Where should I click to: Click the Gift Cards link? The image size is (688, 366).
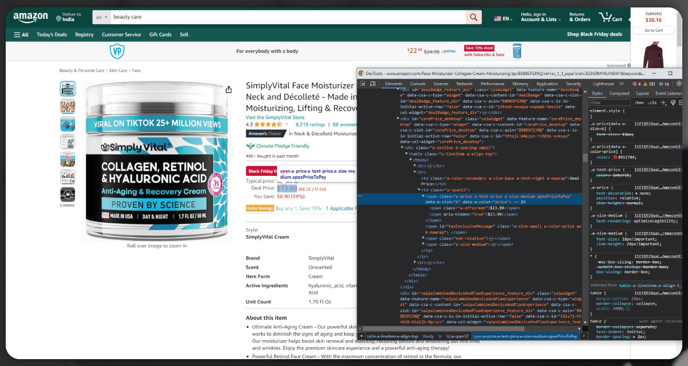click(160, 34)
